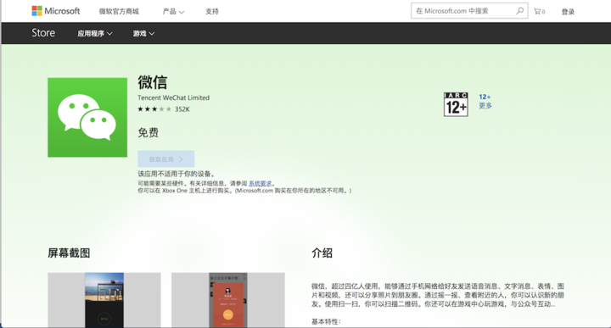Image resolution: width=611 pixels, height=328 pixels.
Task: Click the 介绍 section heading
Action: click(x=322, y=253)
